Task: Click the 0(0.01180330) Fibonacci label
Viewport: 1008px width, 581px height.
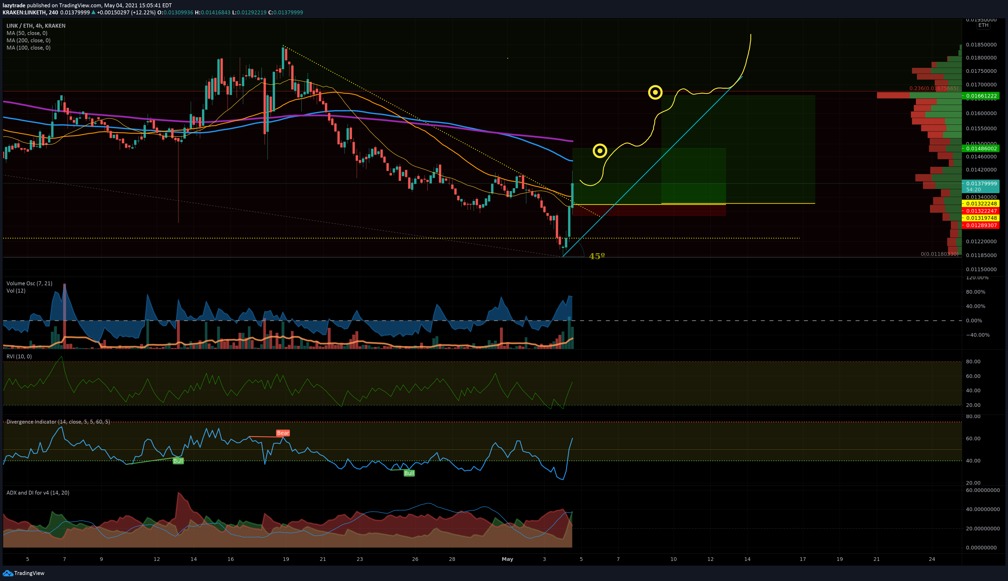Action: (x=939, y=254)
